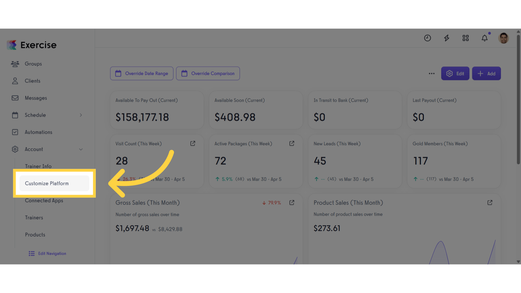The height and width of the screenshot is (293, 521).
Task: Open Edit dashboard settings button
Action: (455, 73)
